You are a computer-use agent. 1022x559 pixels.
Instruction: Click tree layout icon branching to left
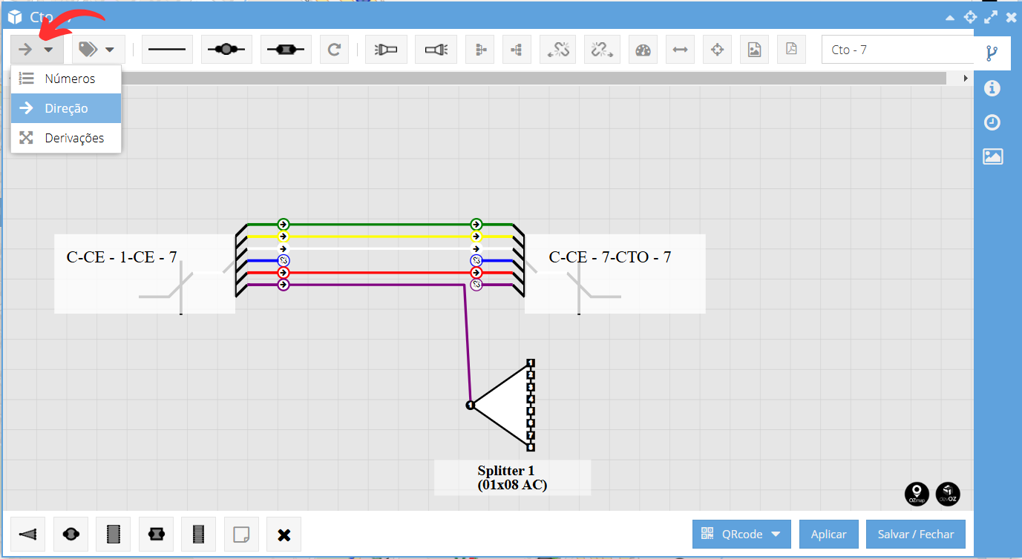[x=517, y=50]
